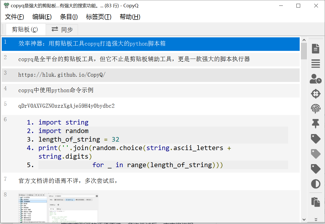325x224 pixels.
Task: Click the fingerprint icon in the sidebar
Action: point(315,108)
